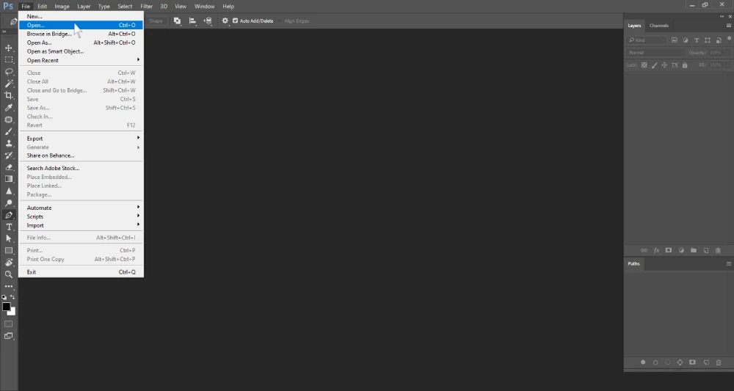The width and height of the screenshot is (734, 391).
Task: Expand the Import submenu
Action: click(81, 225)
